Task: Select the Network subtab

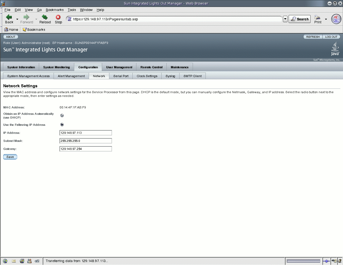Action: 99,76
